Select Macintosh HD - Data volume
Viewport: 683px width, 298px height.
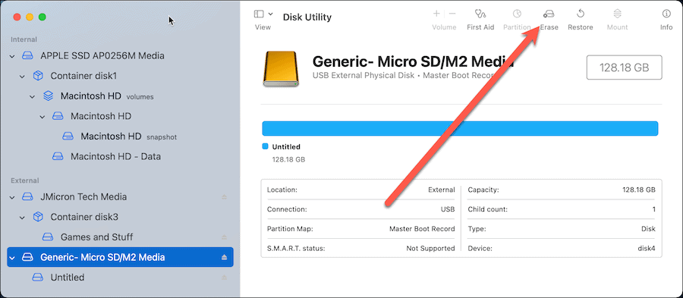pyautogui.click(x=115, y=157)
